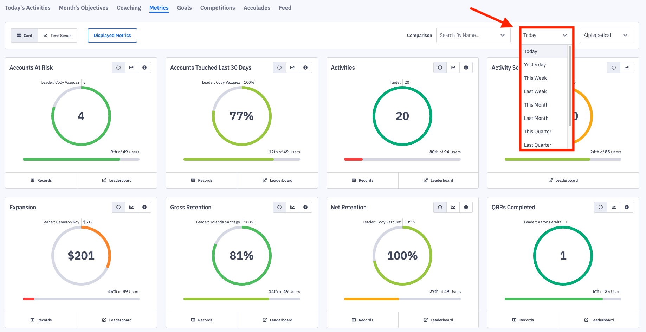Collapse the Today date range dropdown
Image resolution: width=646 pixels, height=332 pixels.
545,35
